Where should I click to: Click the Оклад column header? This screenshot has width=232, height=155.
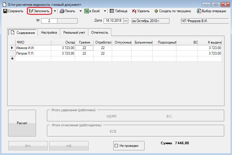[x=63, y=42]
